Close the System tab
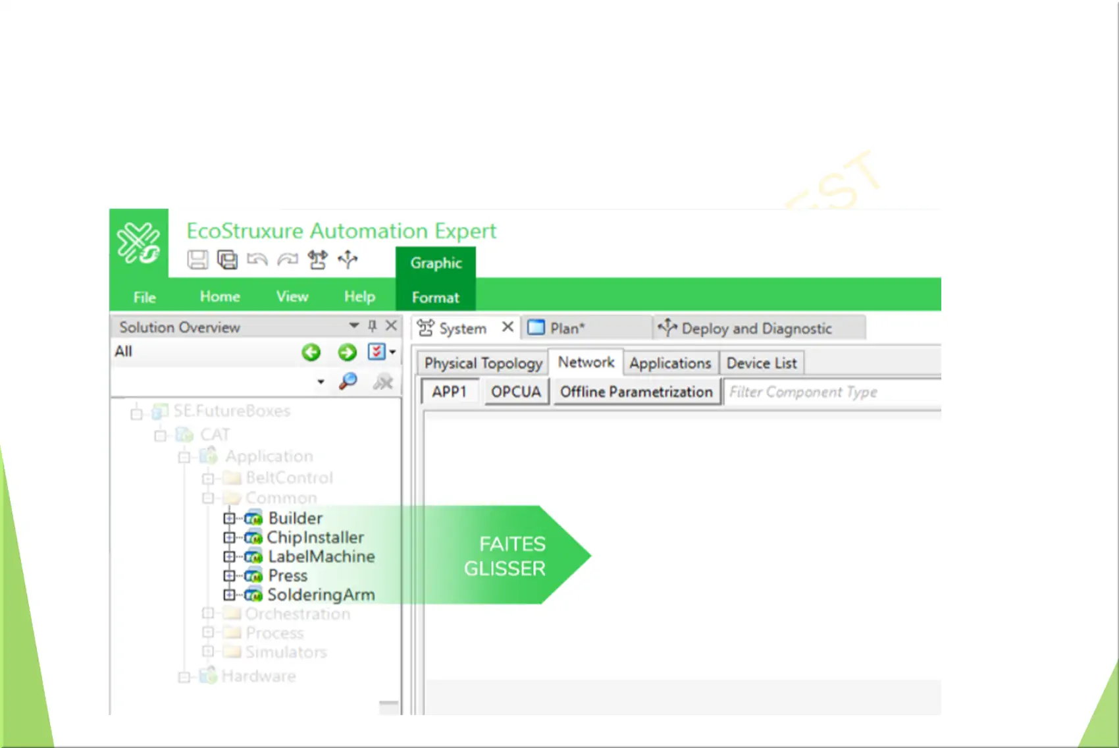This screenshot has height=748, width=1119. pos(507,327)
